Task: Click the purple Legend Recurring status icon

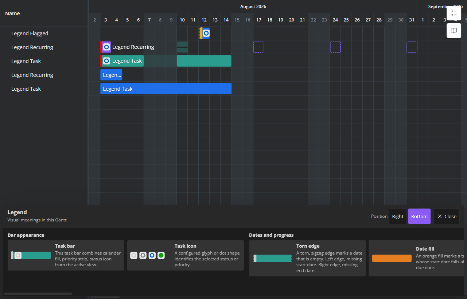Action: pyautogui.click(x=106, y=47)
